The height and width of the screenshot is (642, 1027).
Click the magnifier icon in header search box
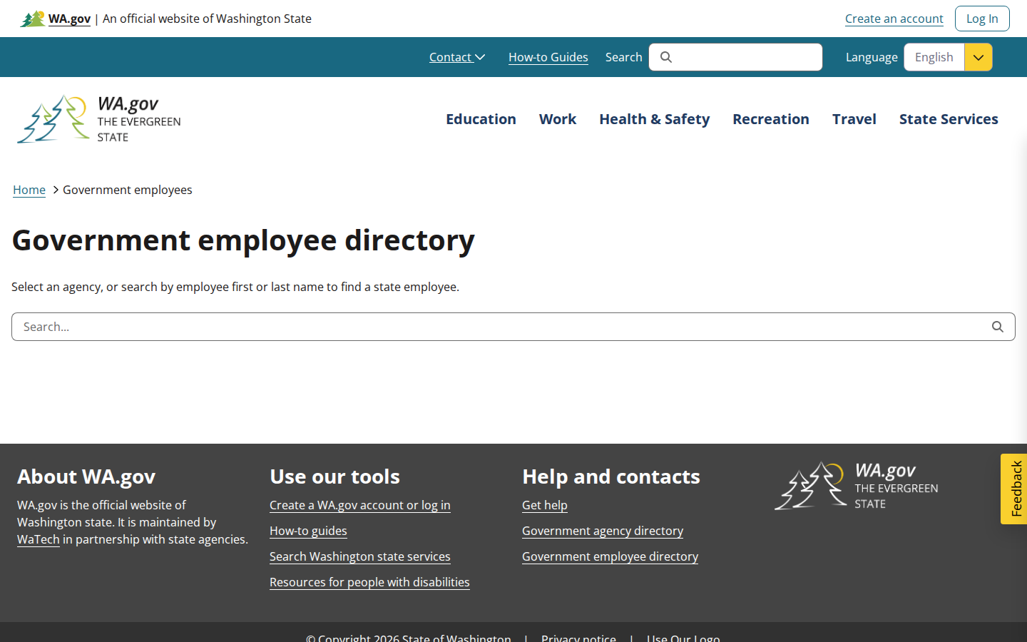pyautogui.click(x=666, y=57)
